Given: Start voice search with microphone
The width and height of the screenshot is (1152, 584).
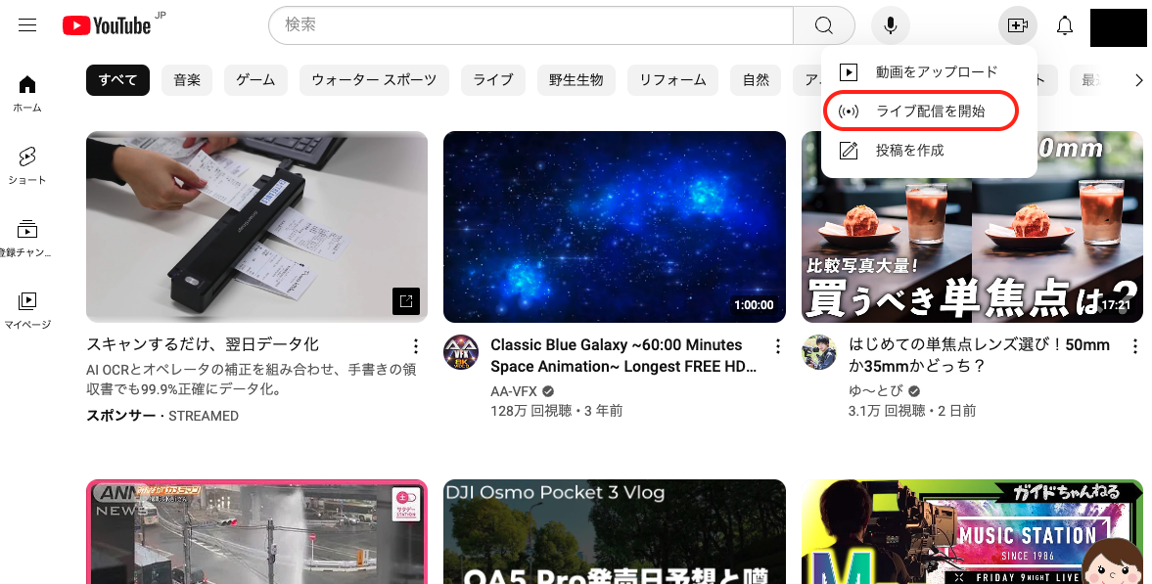Looking at the screenshot, I should pos(891,25).
